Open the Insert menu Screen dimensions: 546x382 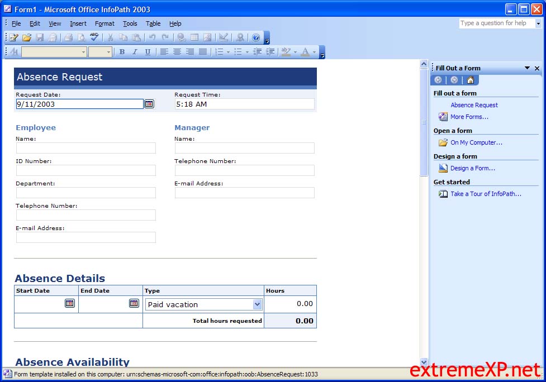tap(78, 23)
